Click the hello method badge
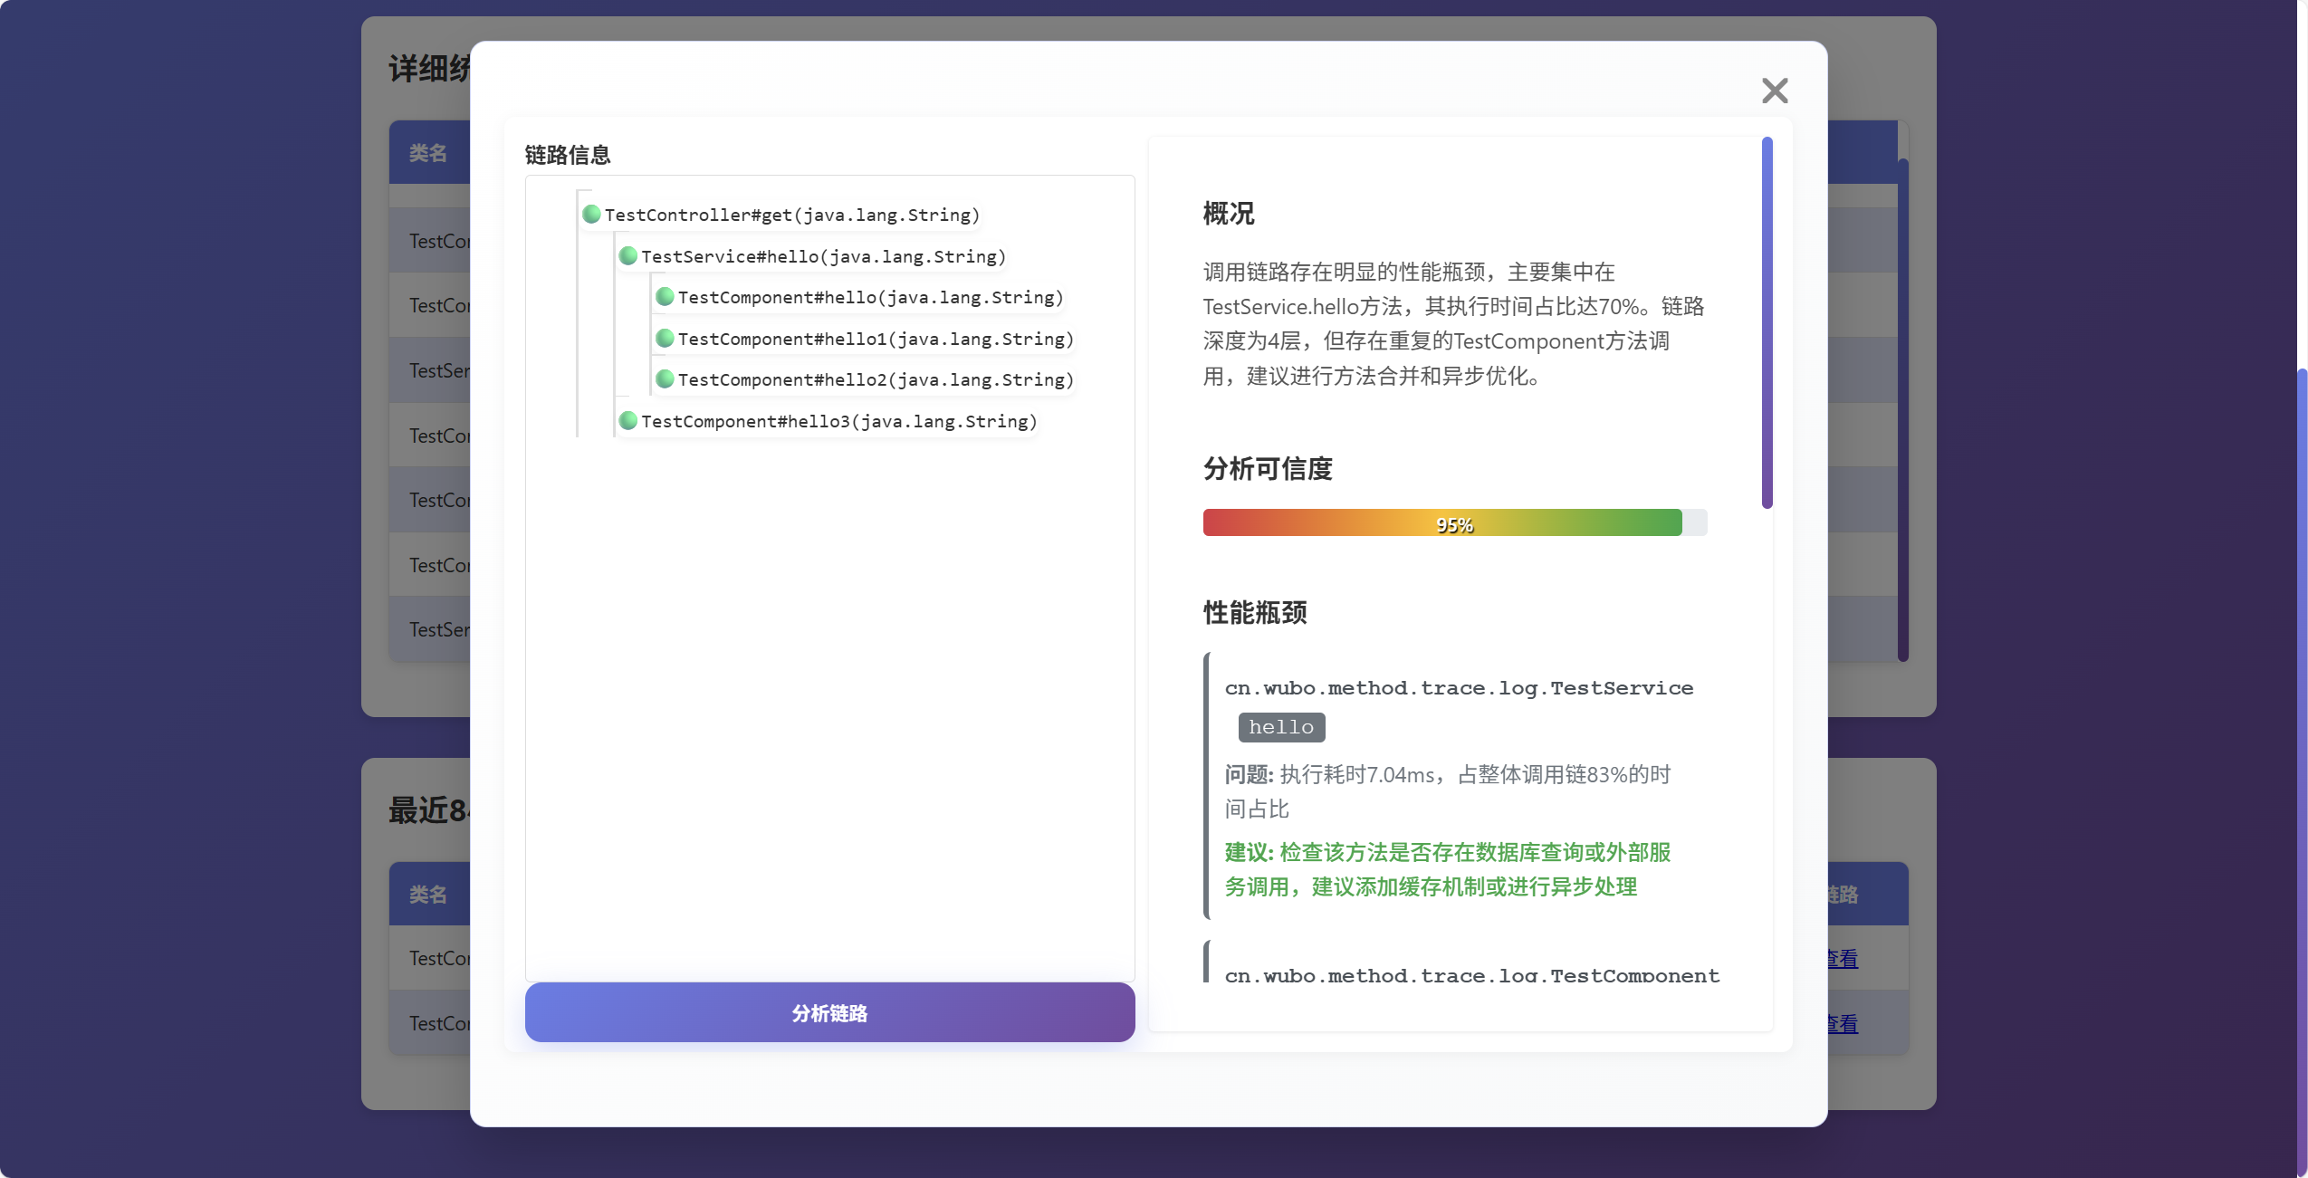The image size is (2308, 1178). point(1280,727)
